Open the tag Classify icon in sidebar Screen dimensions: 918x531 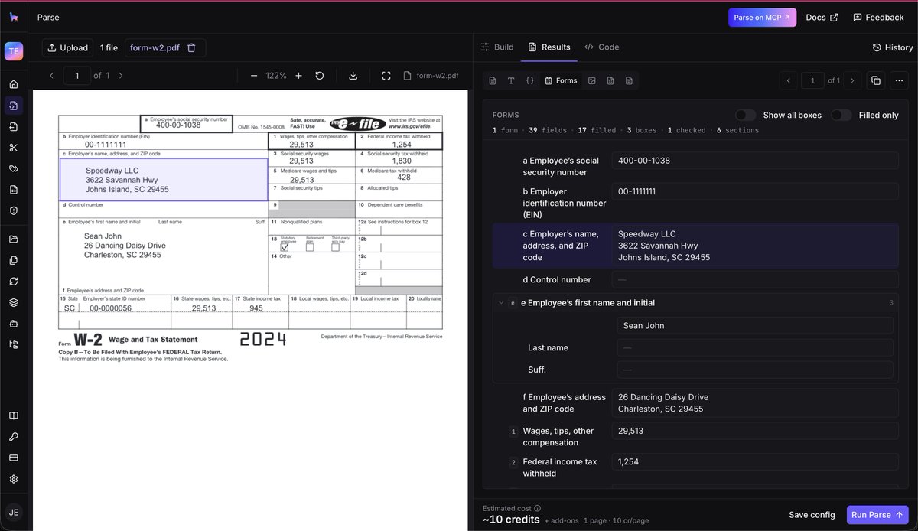[14, 168]
